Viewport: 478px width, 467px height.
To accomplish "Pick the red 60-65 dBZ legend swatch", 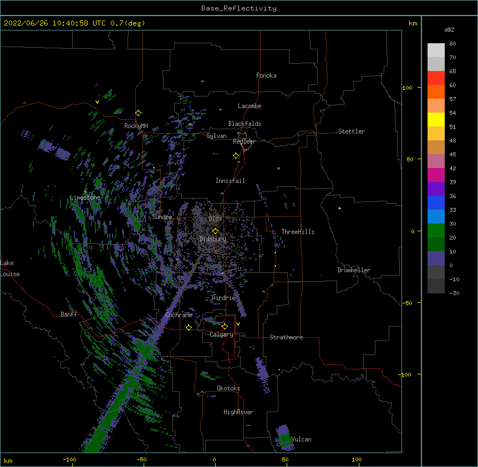I will (x=436, y=78).
